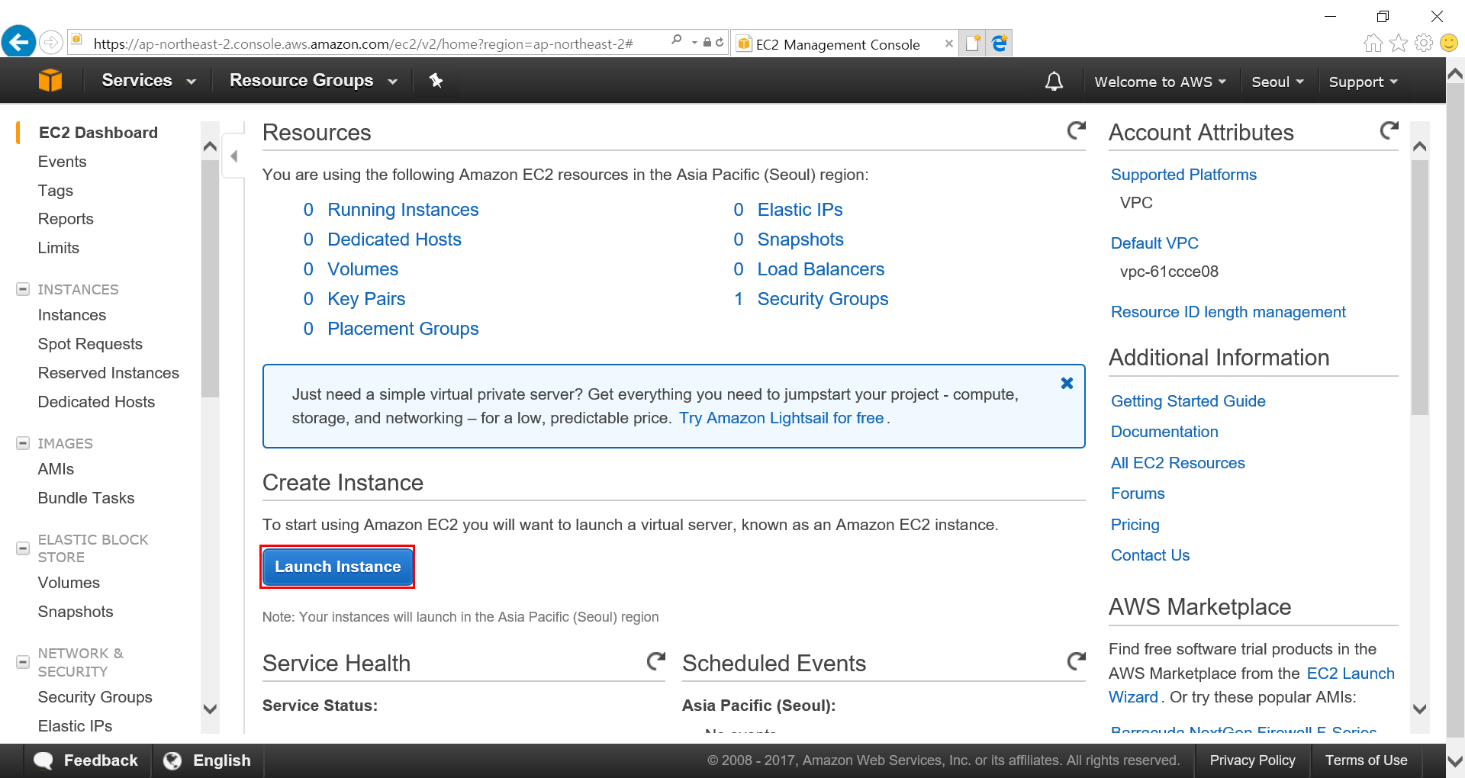1465x778 pixels.
Task: Collapse the IMAGES sidebar section
Action: 23,443
